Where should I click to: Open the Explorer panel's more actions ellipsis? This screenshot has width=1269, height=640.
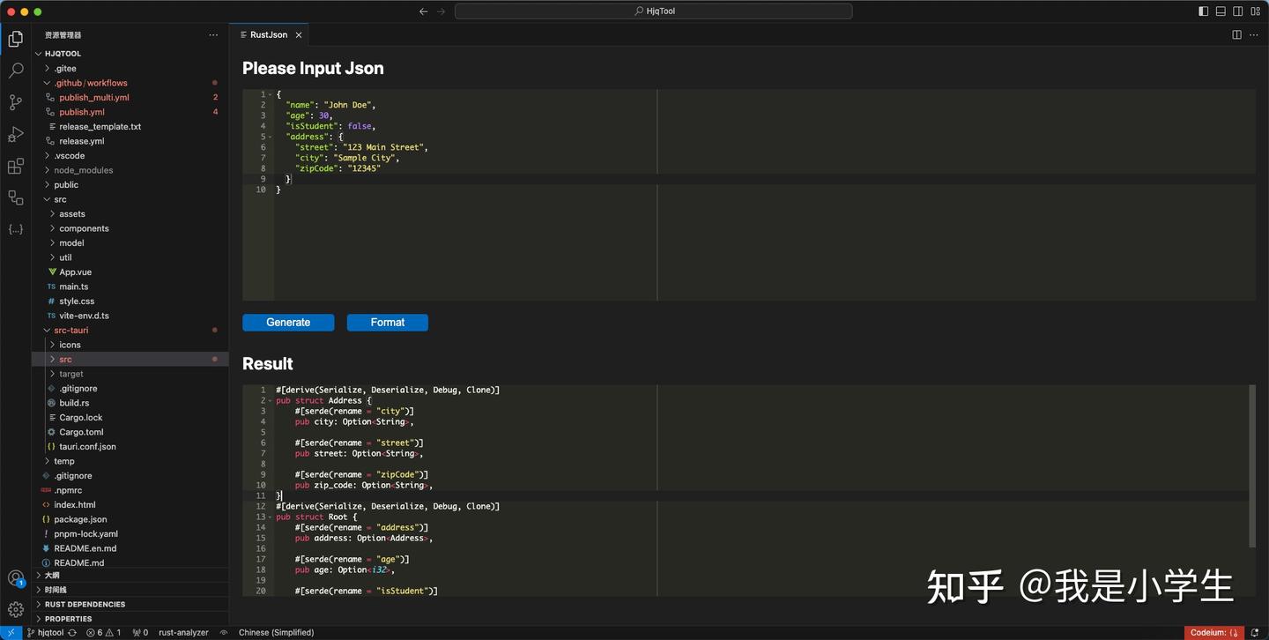click(x=213, y=35)
